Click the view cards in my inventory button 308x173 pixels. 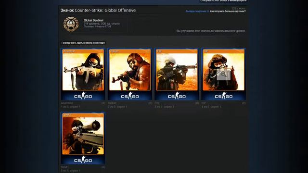point(83,43)
